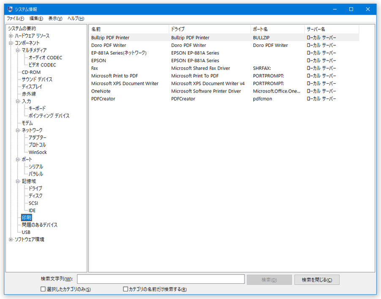Select アダプター tree item
381x299 pixels.
coord(37,138)
